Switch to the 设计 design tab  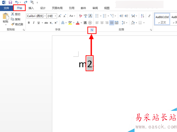[x=43, y=8]
